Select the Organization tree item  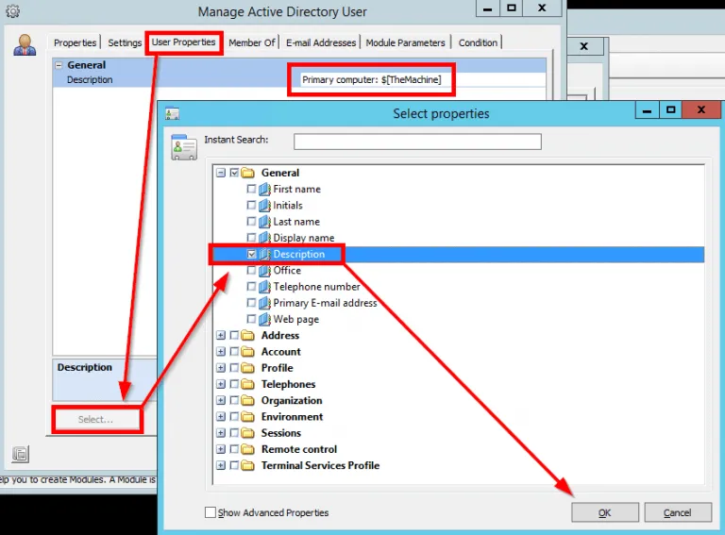point(292,401)
